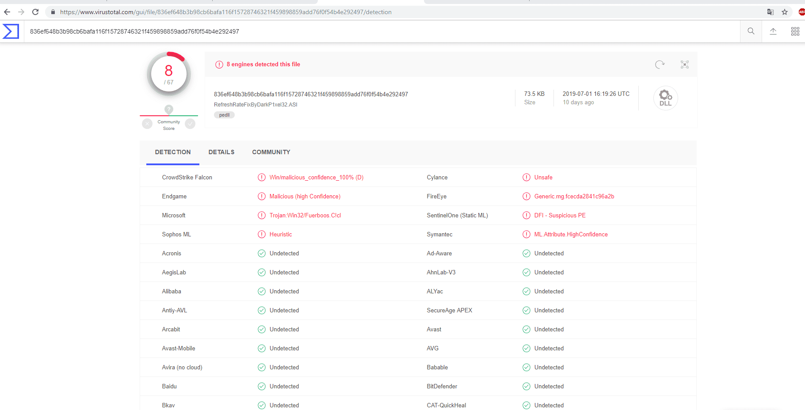Bookmark page with star icon
Image resolution: width=805 pixels, height=410 pixels.
point(785,12)
